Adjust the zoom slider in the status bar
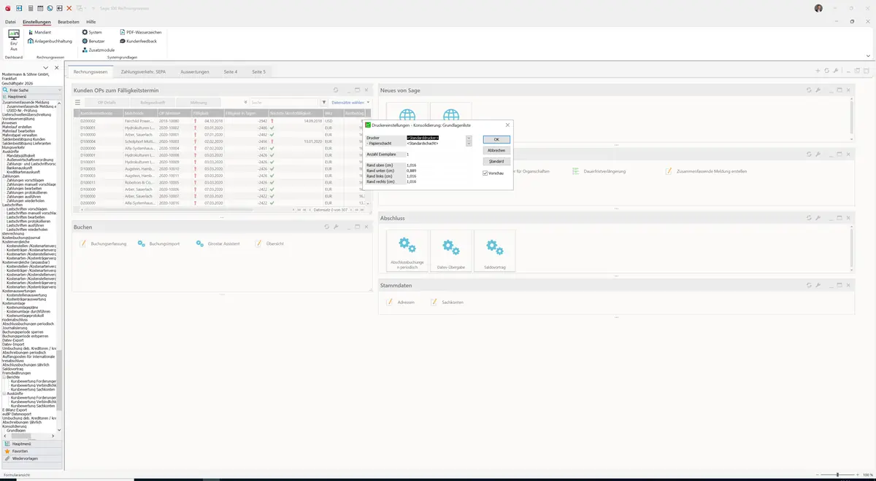The width and height of the screenshot is (876, 481). tap(837, 475)
